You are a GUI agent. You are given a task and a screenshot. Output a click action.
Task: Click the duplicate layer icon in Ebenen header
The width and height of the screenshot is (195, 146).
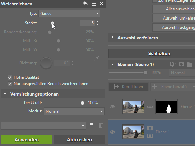coord(173,64)
